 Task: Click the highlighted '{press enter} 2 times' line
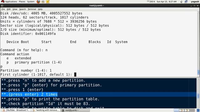29,94
